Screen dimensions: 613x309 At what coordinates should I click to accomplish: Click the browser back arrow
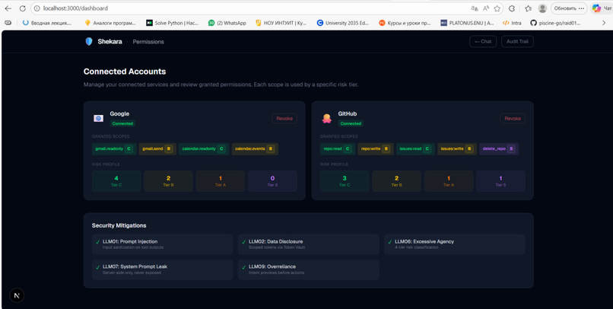(x=8, y=8)
